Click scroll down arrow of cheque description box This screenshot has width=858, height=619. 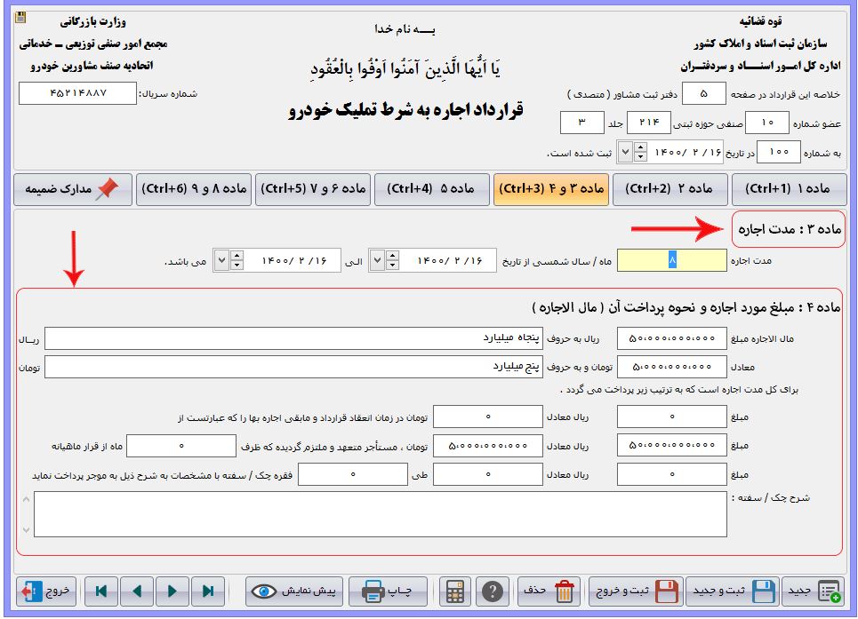pyautogui.click(x=26, y=530)
